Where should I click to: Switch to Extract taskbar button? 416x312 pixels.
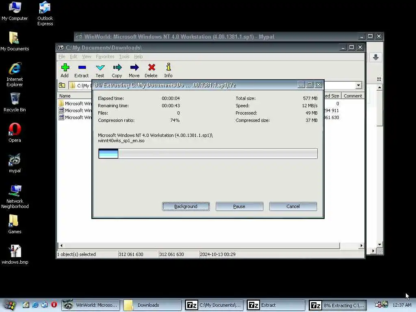[276, 305]
